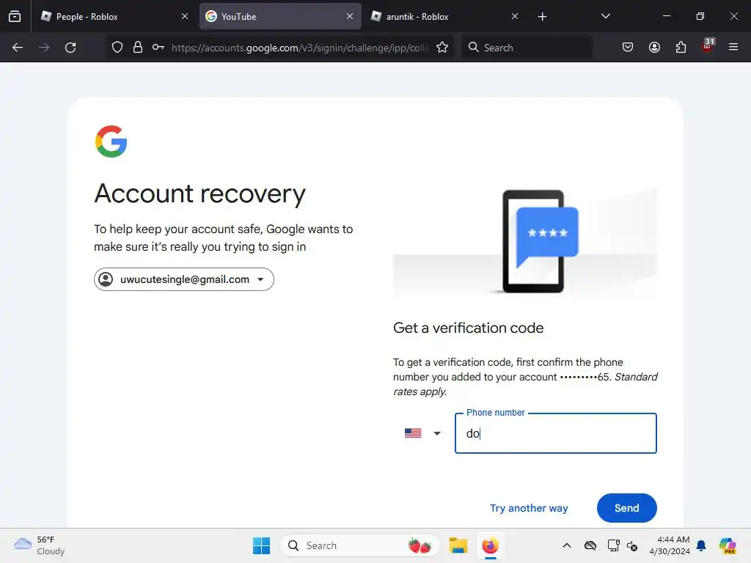The width and height of the screenshot is (751, 563).
Task: Open the notifications bell icon
Action: 701,545
